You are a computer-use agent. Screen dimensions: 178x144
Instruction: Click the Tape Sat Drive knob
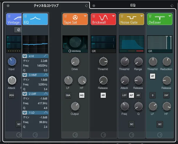(x=75, y=62)
